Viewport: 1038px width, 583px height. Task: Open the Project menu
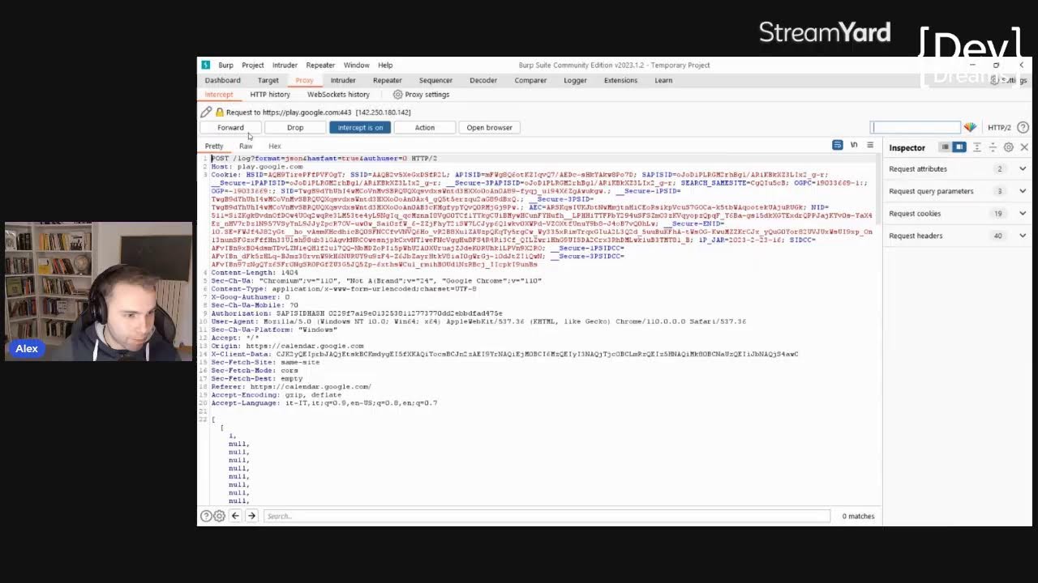coord(252,65)
